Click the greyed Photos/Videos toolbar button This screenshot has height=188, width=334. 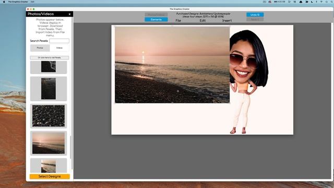156,15
